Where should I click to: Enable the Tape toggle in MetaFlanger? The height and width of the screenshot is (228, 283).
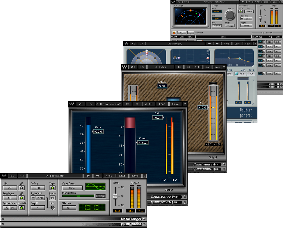(x=52, y=188)
